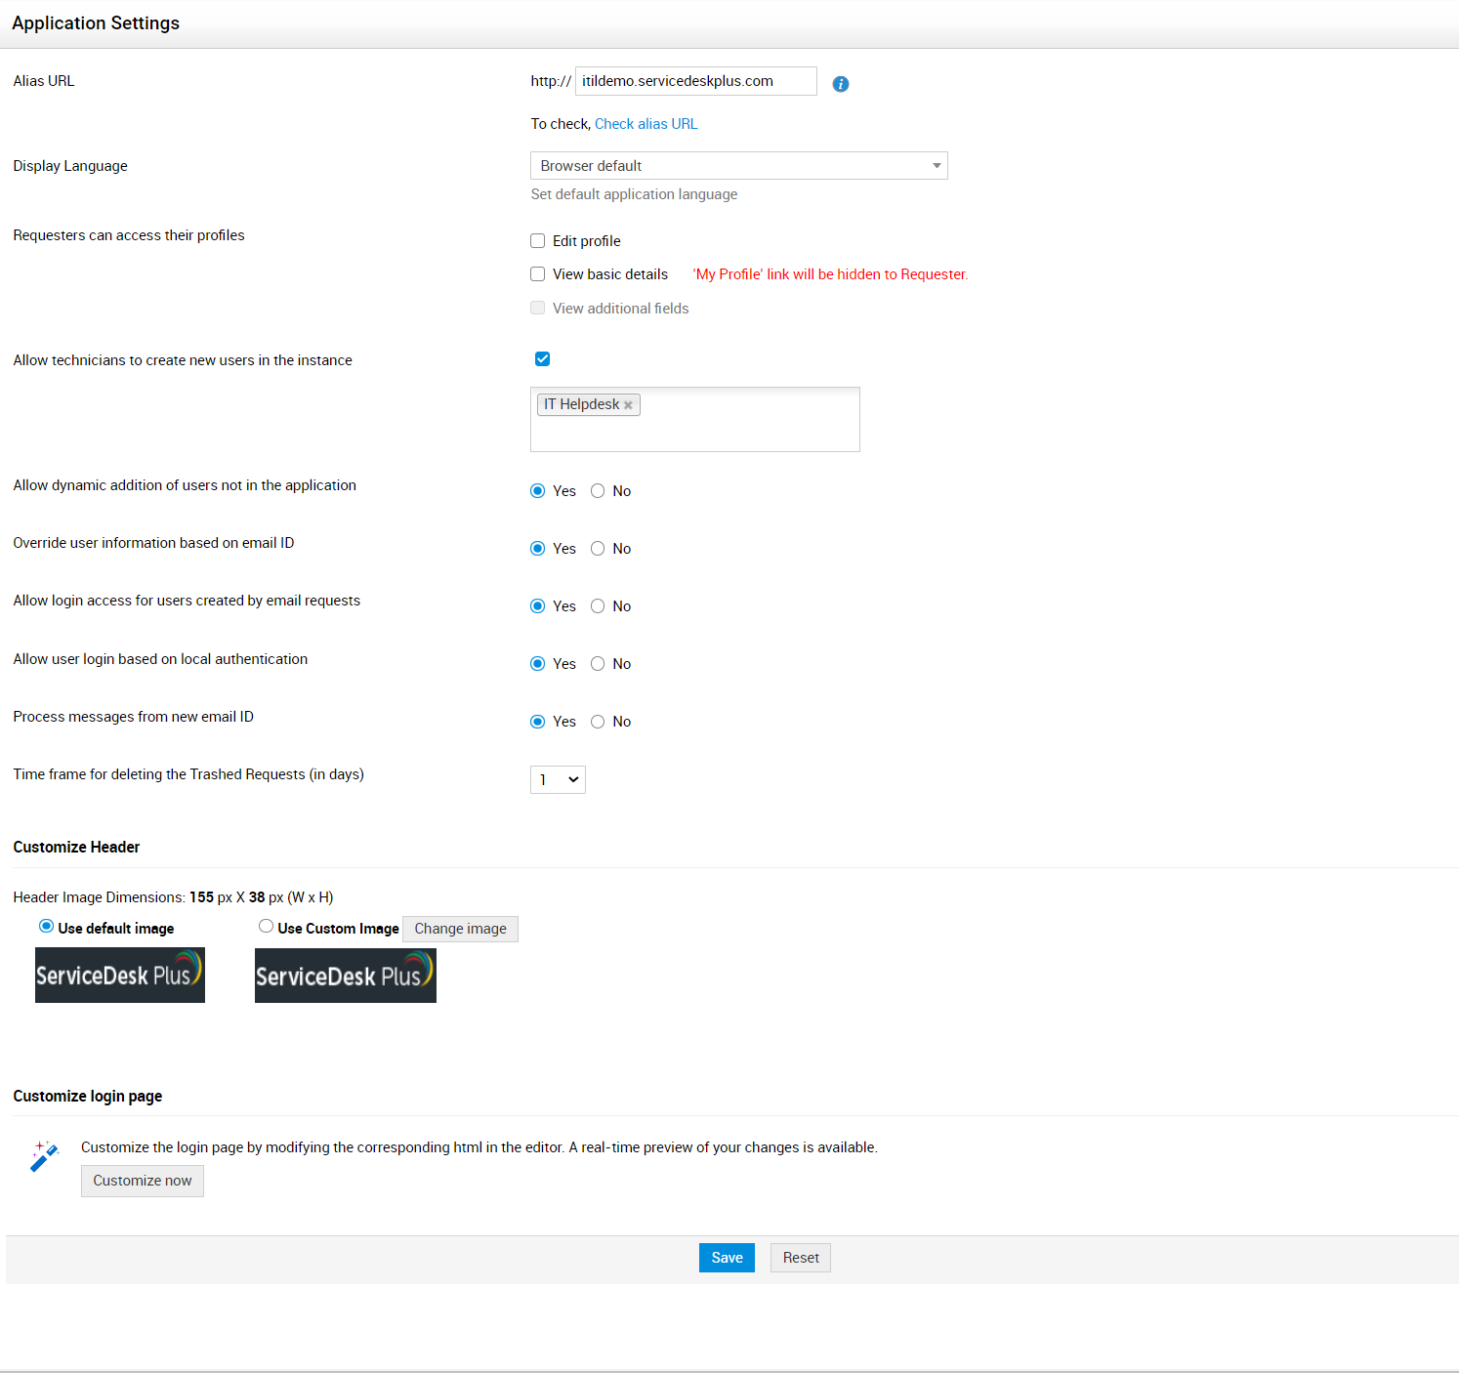Screen dimensions: 1459x1373
Task: Uncheck Allow technicians to create new users
Action: 542,359
